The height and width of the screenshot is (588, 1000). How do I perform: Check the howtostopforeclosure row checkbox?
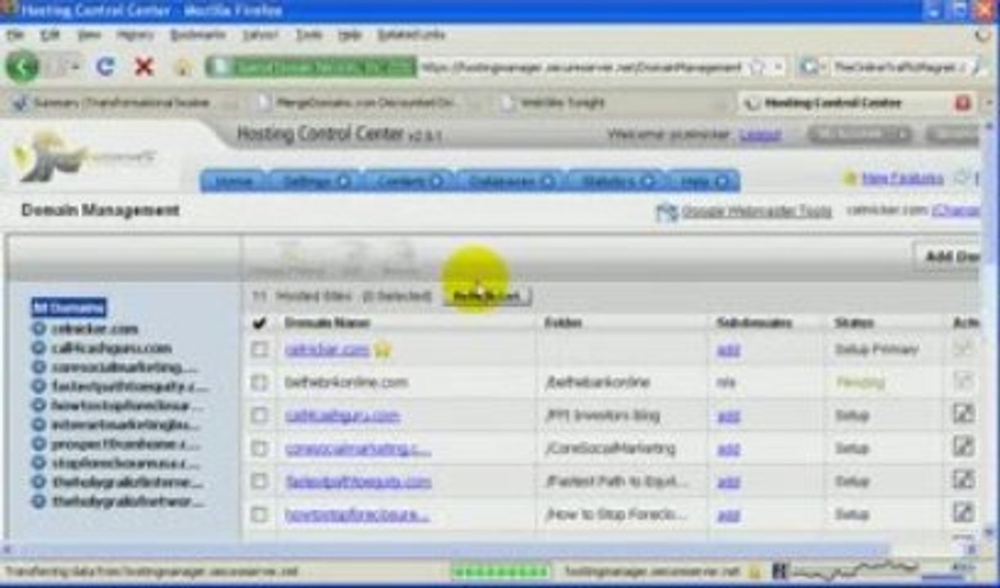pos(259,514)
